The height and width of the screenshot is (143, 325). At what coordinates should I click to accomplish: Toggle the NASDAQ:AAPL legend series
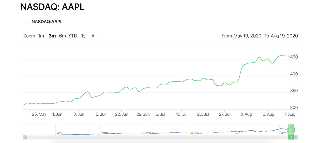coord(44,22)
